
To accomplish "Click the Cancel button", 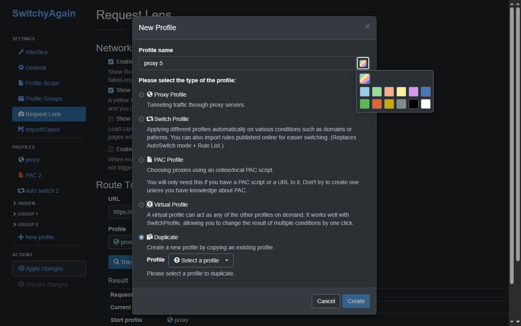I will [326, 301].
